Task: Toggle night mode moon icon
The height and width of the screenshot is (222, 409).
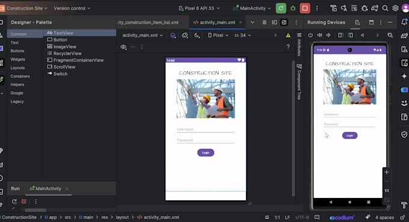Action: [x=197, y=35]
